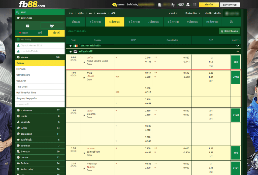Open favorites star in sidebar

tap(18, 18)
